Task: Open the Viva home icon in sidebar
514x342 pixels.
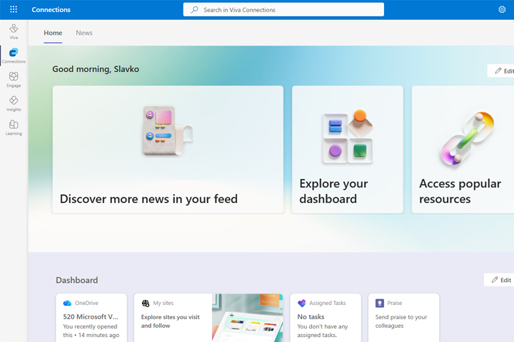Action: (14, 31)
